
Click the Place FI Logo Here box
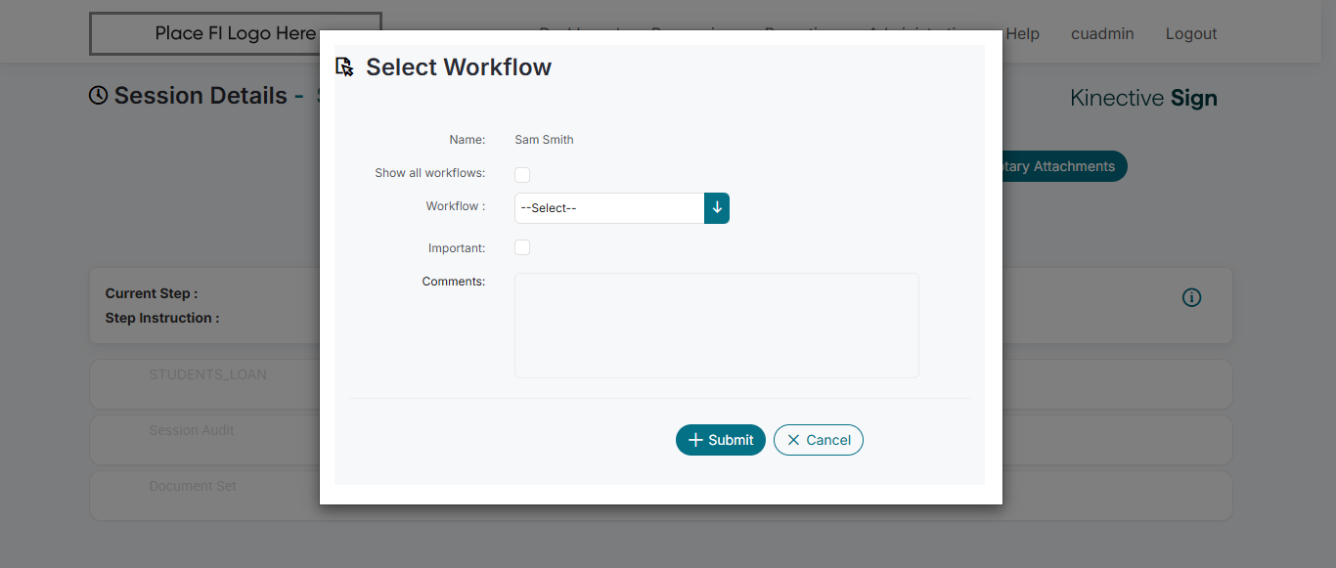235,33
